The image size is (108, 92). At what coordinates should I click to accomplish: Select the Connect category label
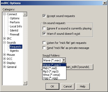point(12,14)
